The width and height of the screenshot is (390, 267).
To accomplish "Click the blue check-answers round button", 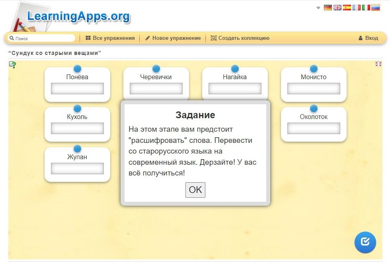I will (x=365, y=242).
